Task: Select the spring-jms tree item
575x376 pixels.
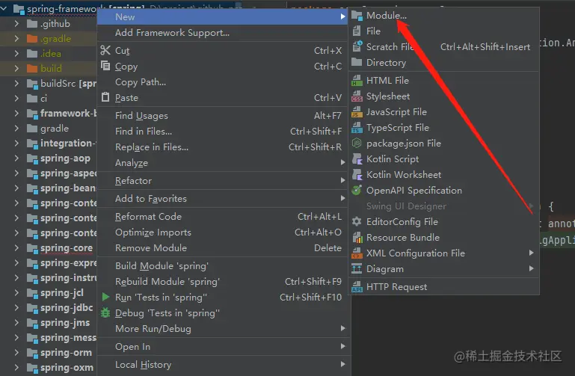Action: click(65, 323)
